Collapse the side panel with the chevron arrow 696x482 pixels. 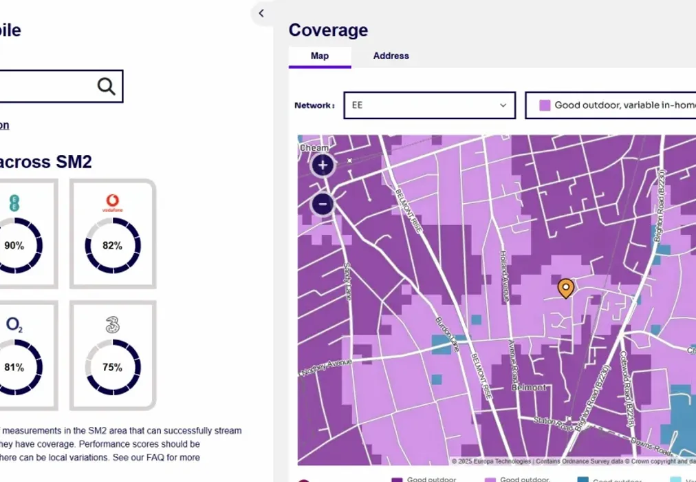pyautogui.click(x=261, y=13)
